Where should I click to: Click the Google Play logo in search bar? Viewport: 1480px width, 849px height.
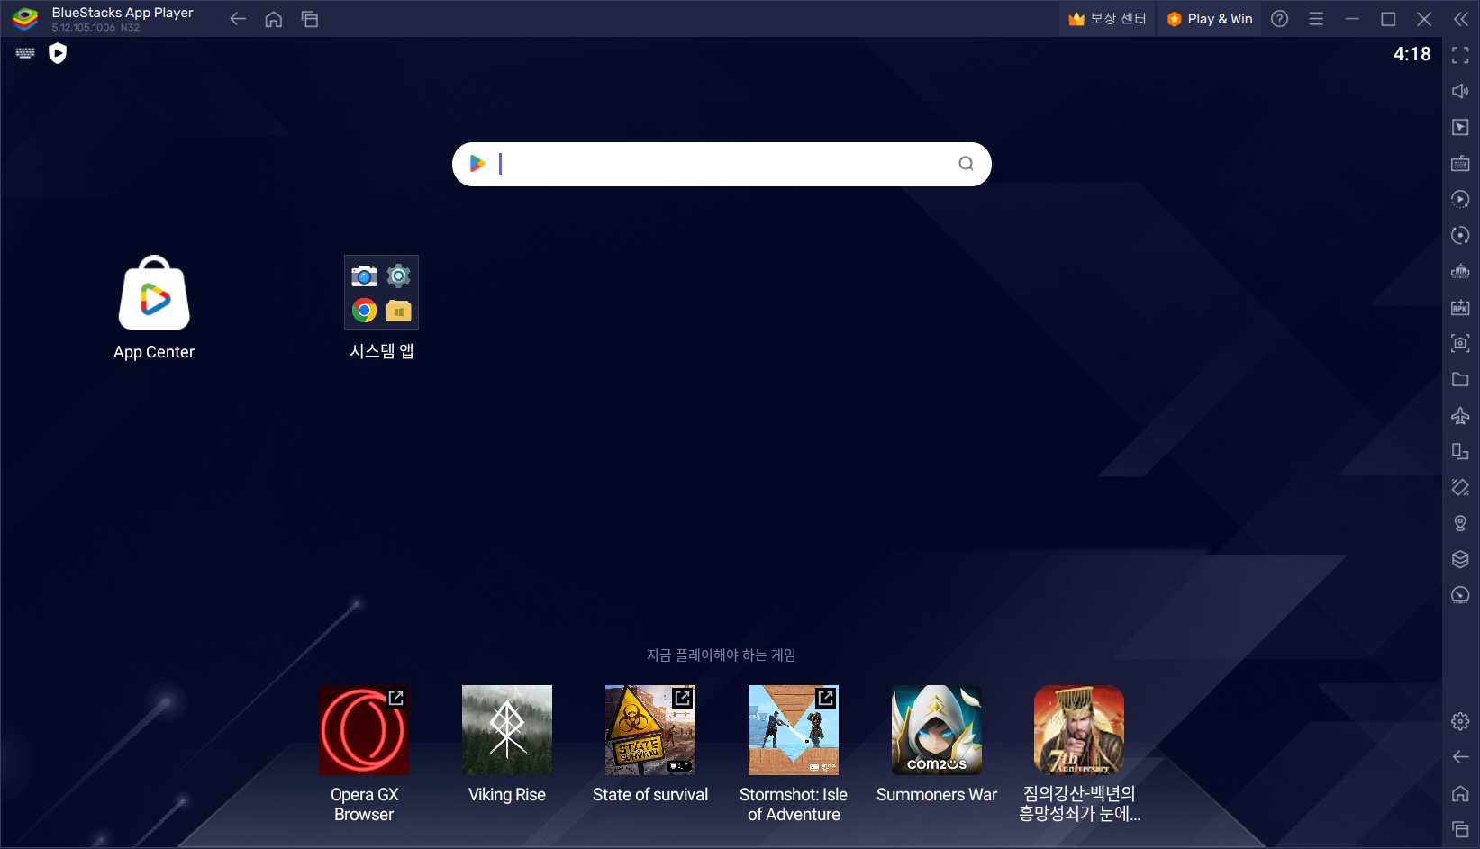(x=477, y=164)
